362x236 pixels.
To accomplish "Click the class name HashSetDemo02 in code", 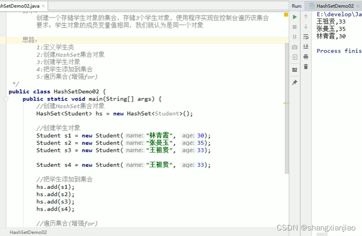I will [x=76, y=92].
